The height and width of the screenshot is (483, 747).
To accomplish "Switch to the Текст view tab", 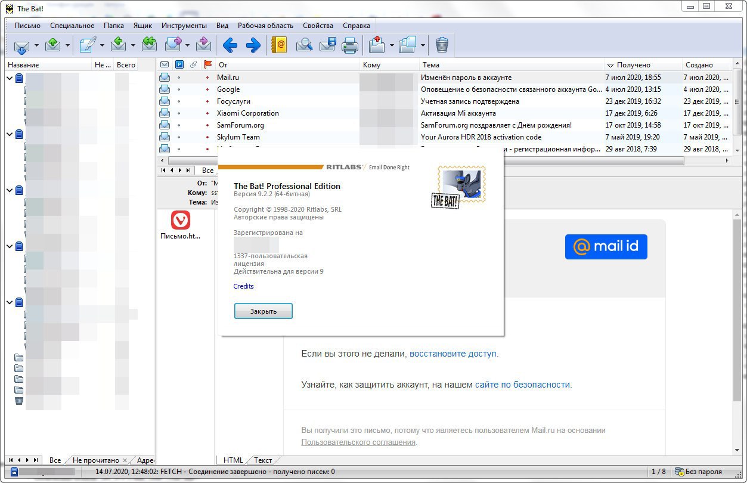I will (263, 460).
